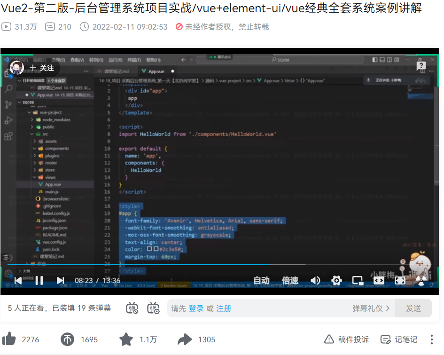Open the 倍速 playback speed menu
Screen dimensions: 444x355
click(290, 281)
